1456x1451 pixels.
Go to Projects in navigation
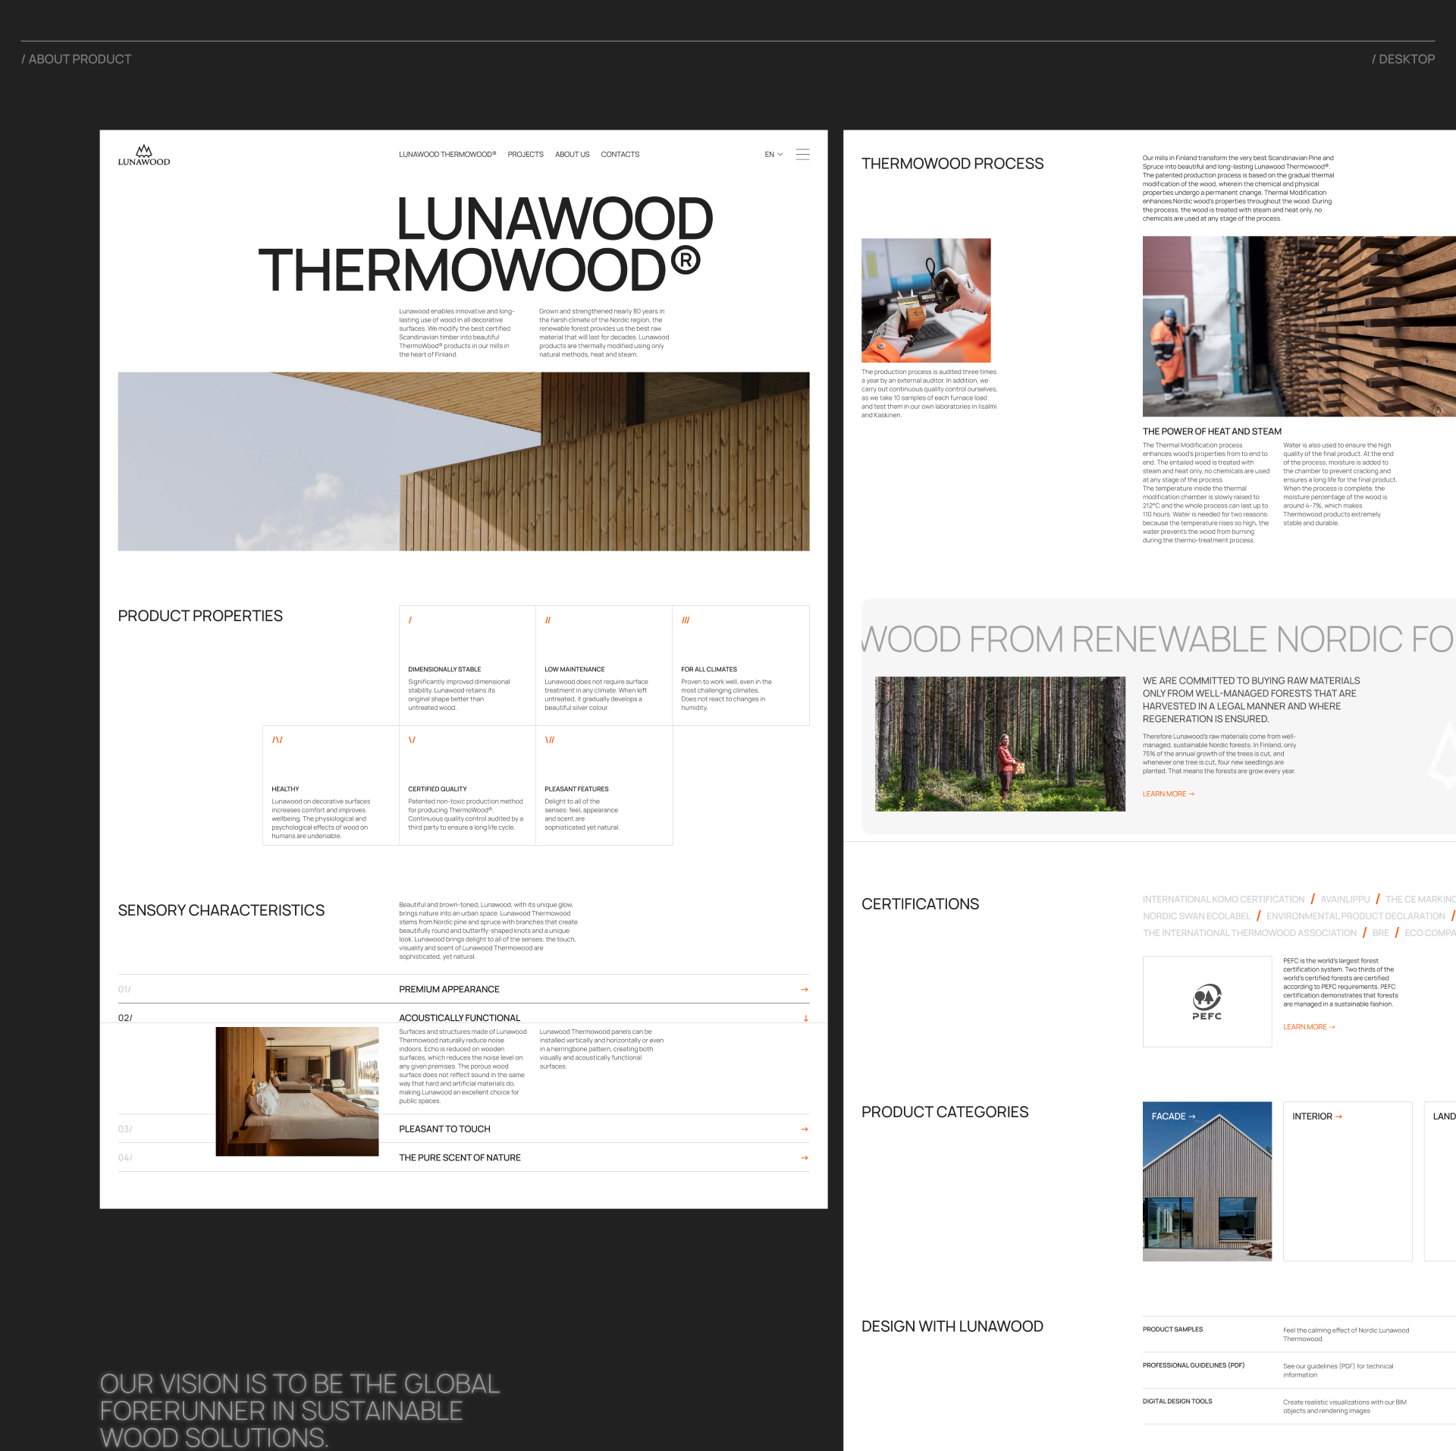[x=526, y=155]
